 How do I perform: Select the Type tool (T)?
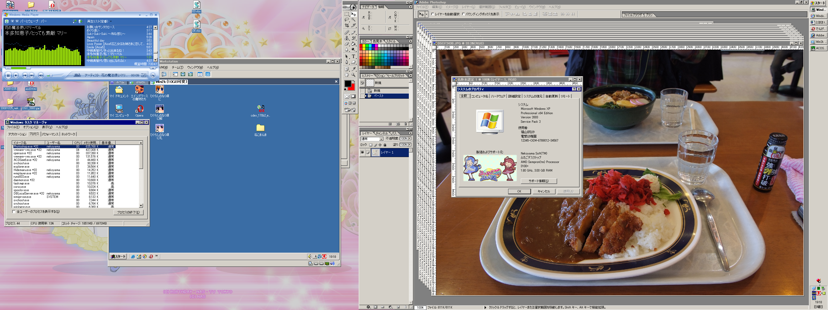[x=353, y=57]
